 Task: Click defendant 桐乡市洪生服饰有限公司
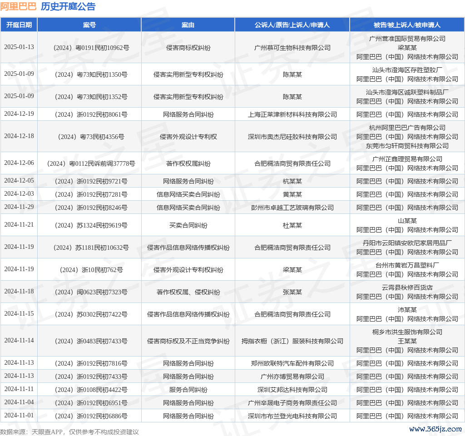(407, 332)
